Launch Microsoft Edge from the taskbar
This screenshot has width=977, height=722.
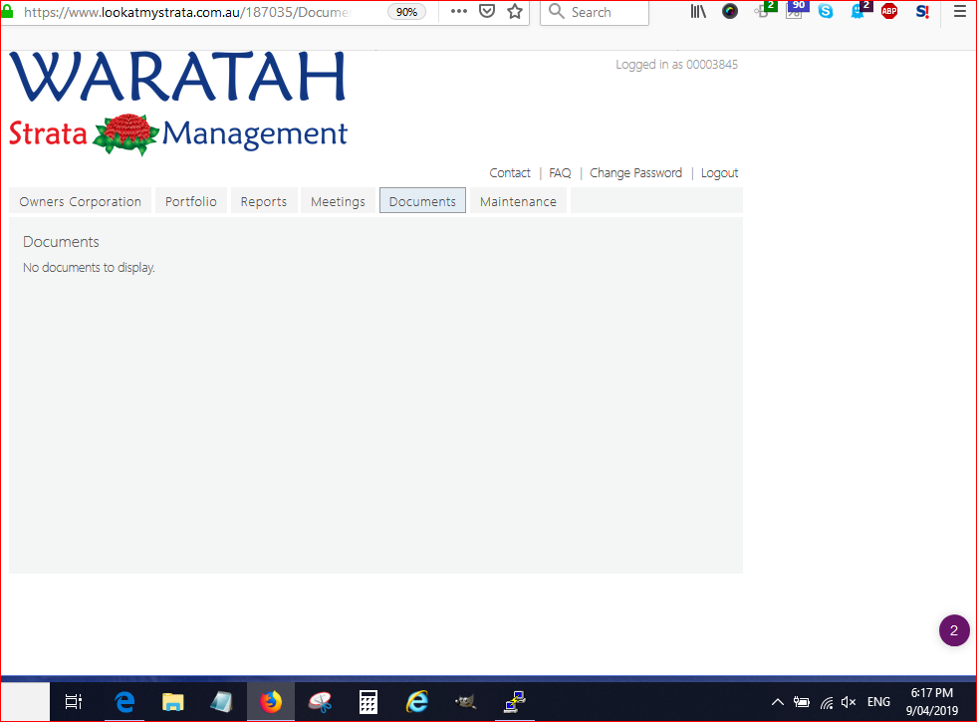click(x=125, y=702)
